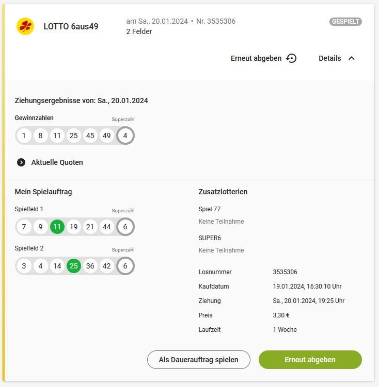Click winning number 49 ball
Image resolution: width=379 pixels, height=387 pixels.
click(107, 136)
